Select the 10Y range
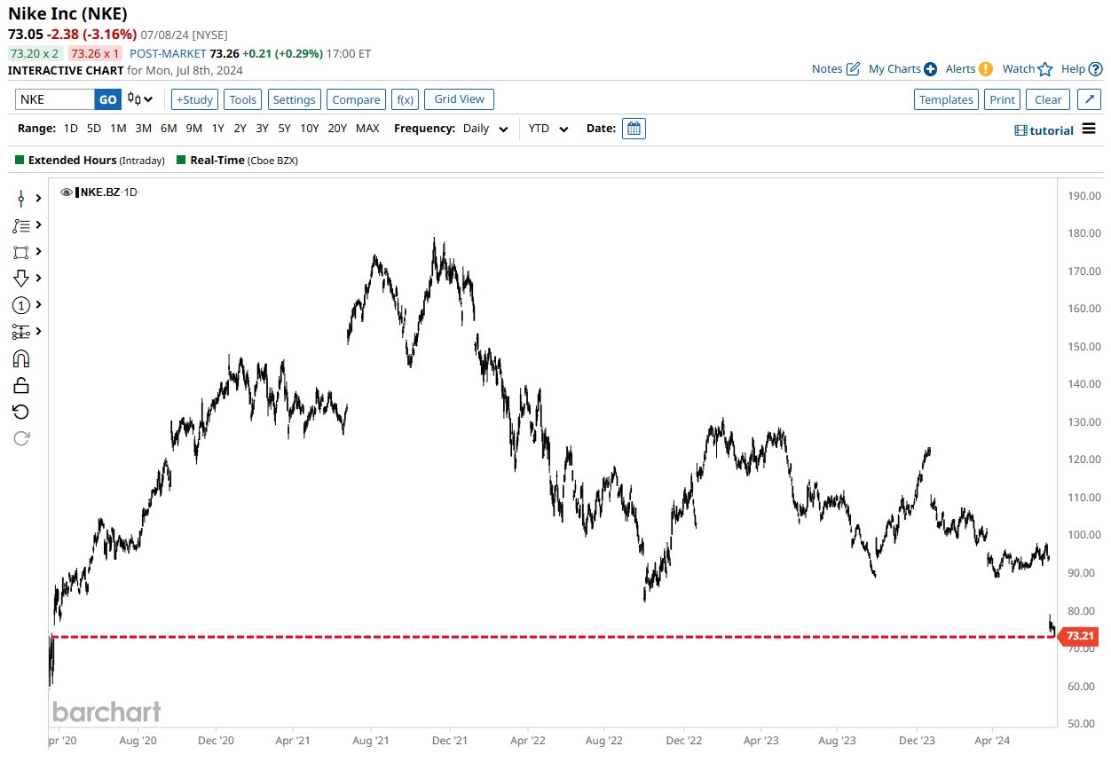 [309, 129]
